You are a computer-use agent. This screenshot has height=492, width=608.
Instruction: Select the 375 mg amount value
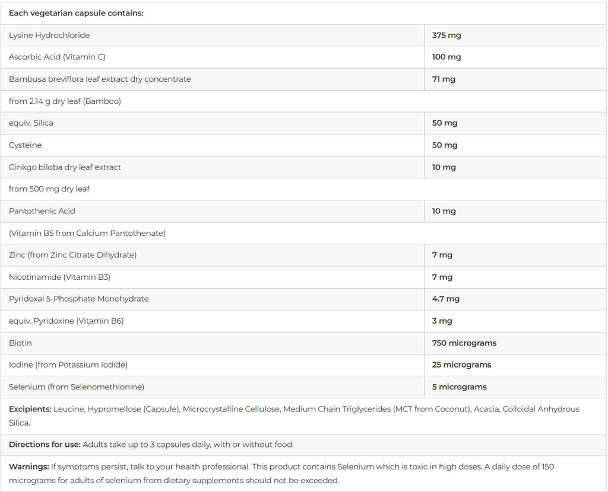[x=446, y=35]
